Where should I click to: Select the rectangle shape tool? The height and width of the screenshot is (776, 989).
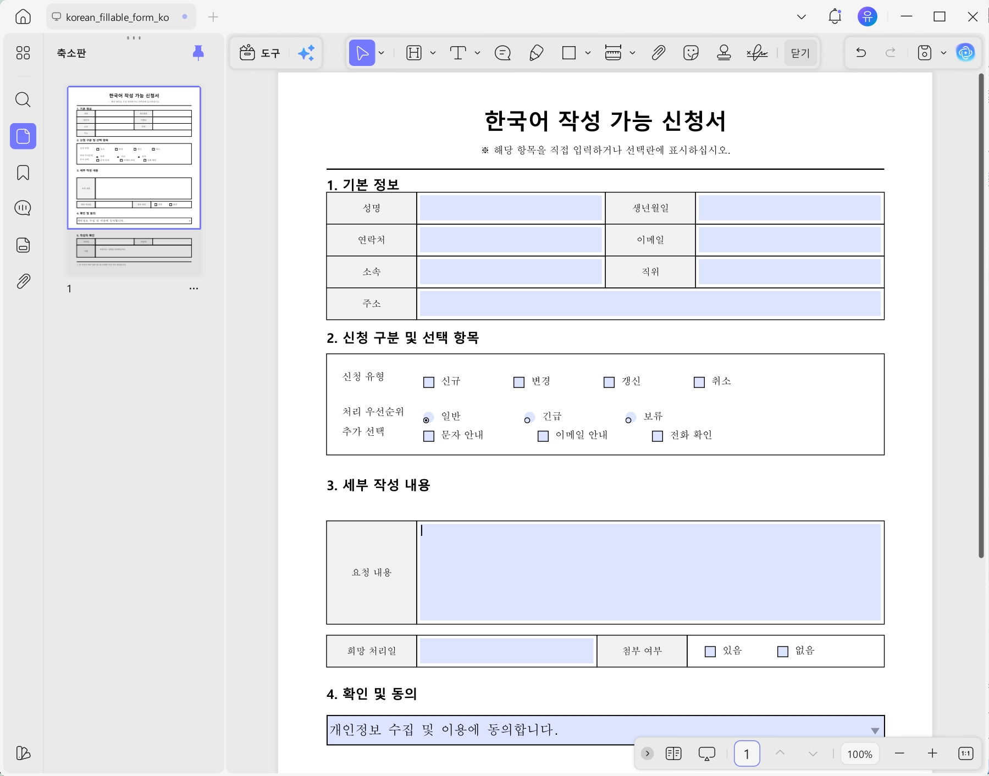569,53
